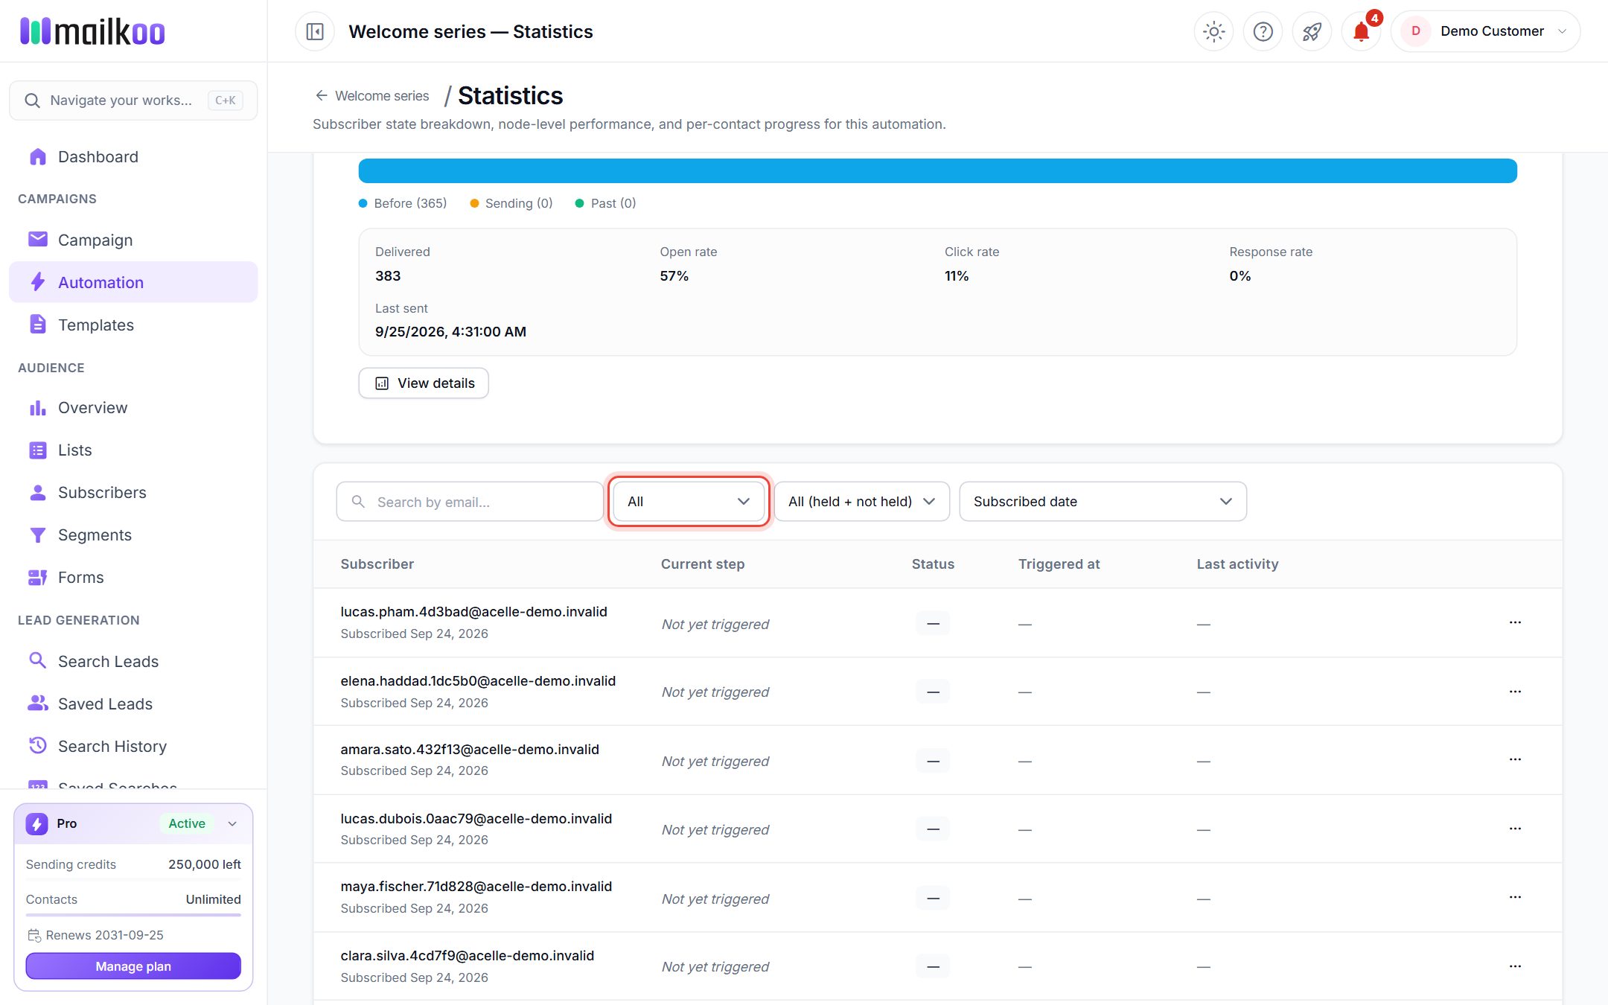The image size is (1608, 1005).
Task: Open row menu for amara.sato subscriber
Action: pyautogui.click(x=1515, y=759)
